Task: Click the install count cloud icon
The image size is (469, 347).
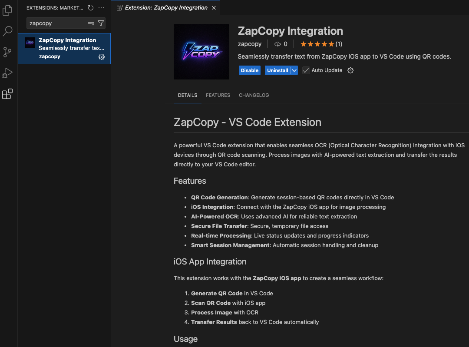Action: [277, 44]
